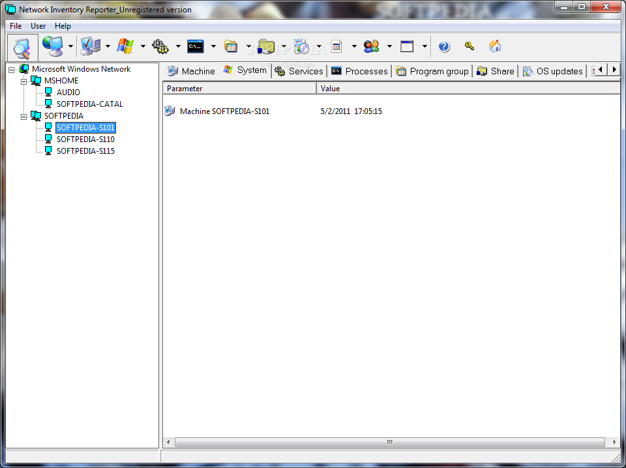Switch to the OS updates tab
626x468 pixels.
553,71
